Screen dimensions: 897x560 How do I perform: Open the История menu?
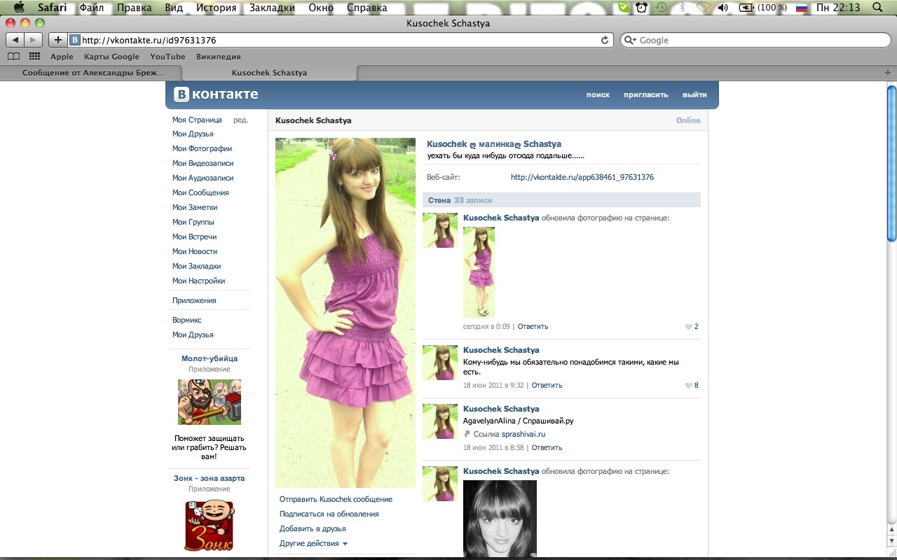[217, 8]
